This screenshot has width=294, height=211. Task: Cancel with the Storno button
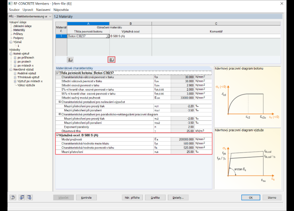(x=272, y=197)
